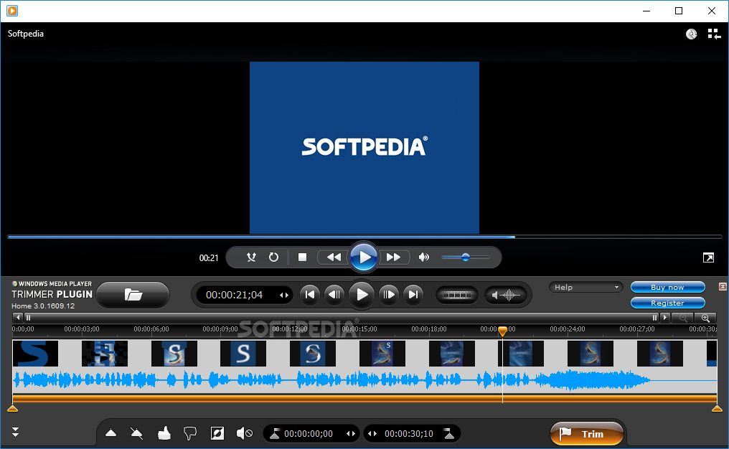Toggle the audio waveform view

[x=506, y=295]
